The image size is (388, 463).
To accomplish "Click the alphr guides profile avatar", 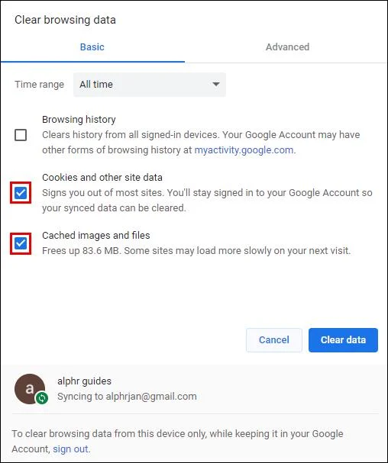I will [30, 389].
